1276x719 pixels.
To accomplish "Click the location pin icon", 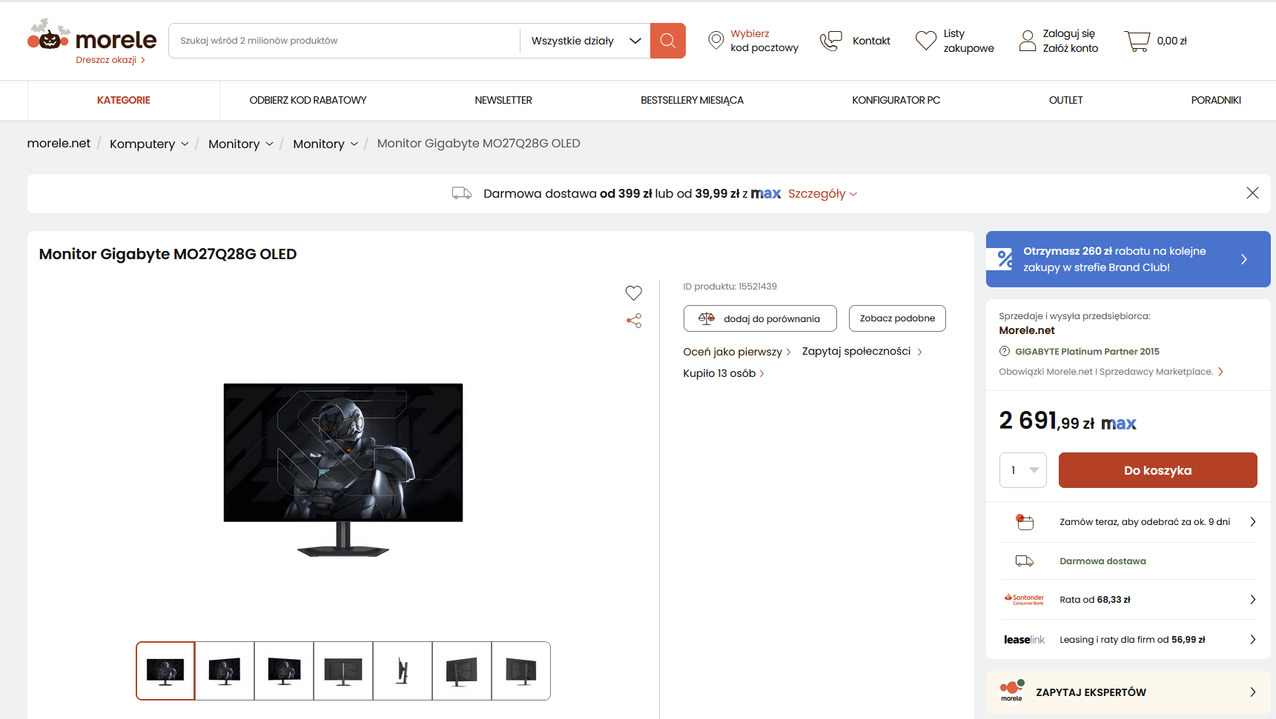I will click(715, 41).
